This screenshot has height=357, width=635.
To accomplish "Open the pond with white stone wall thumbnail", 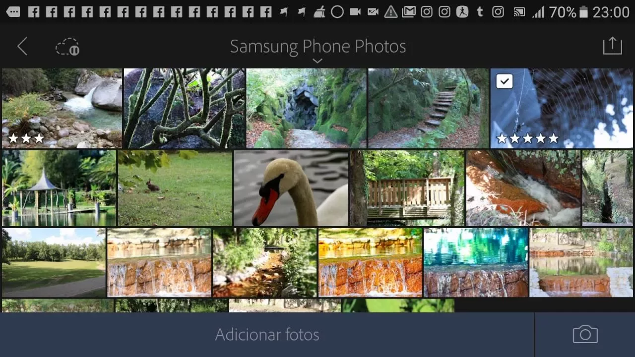I will coord(581,262).
